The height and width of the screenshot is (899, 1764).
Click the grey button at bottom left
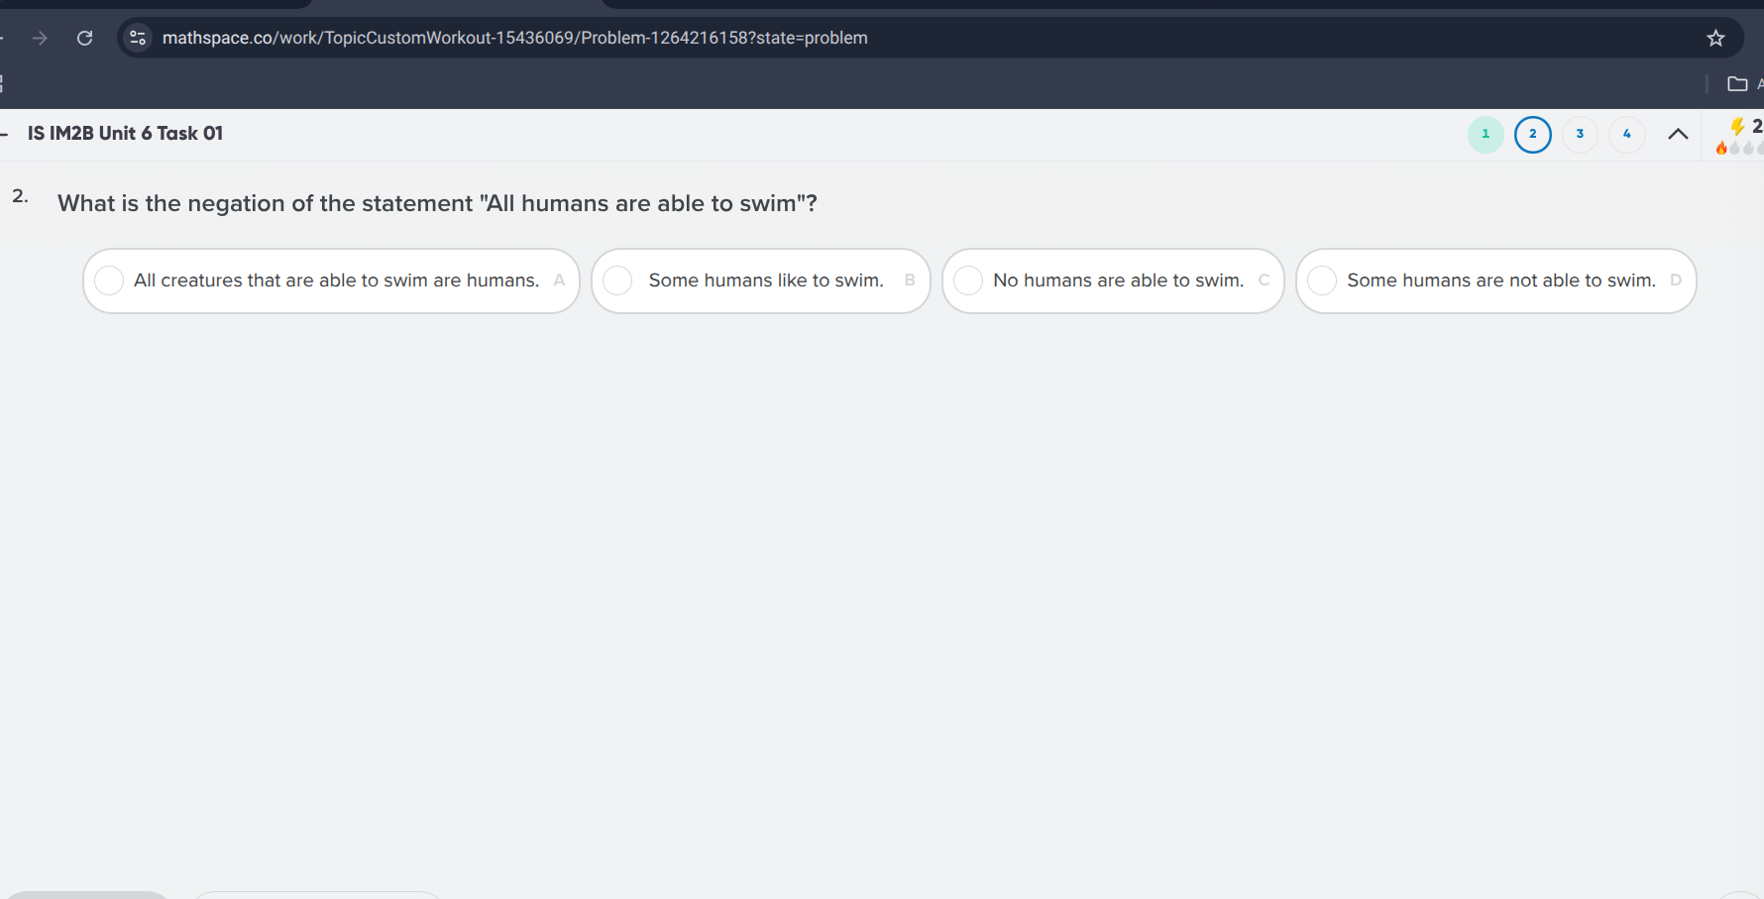(x=87, y=895)
